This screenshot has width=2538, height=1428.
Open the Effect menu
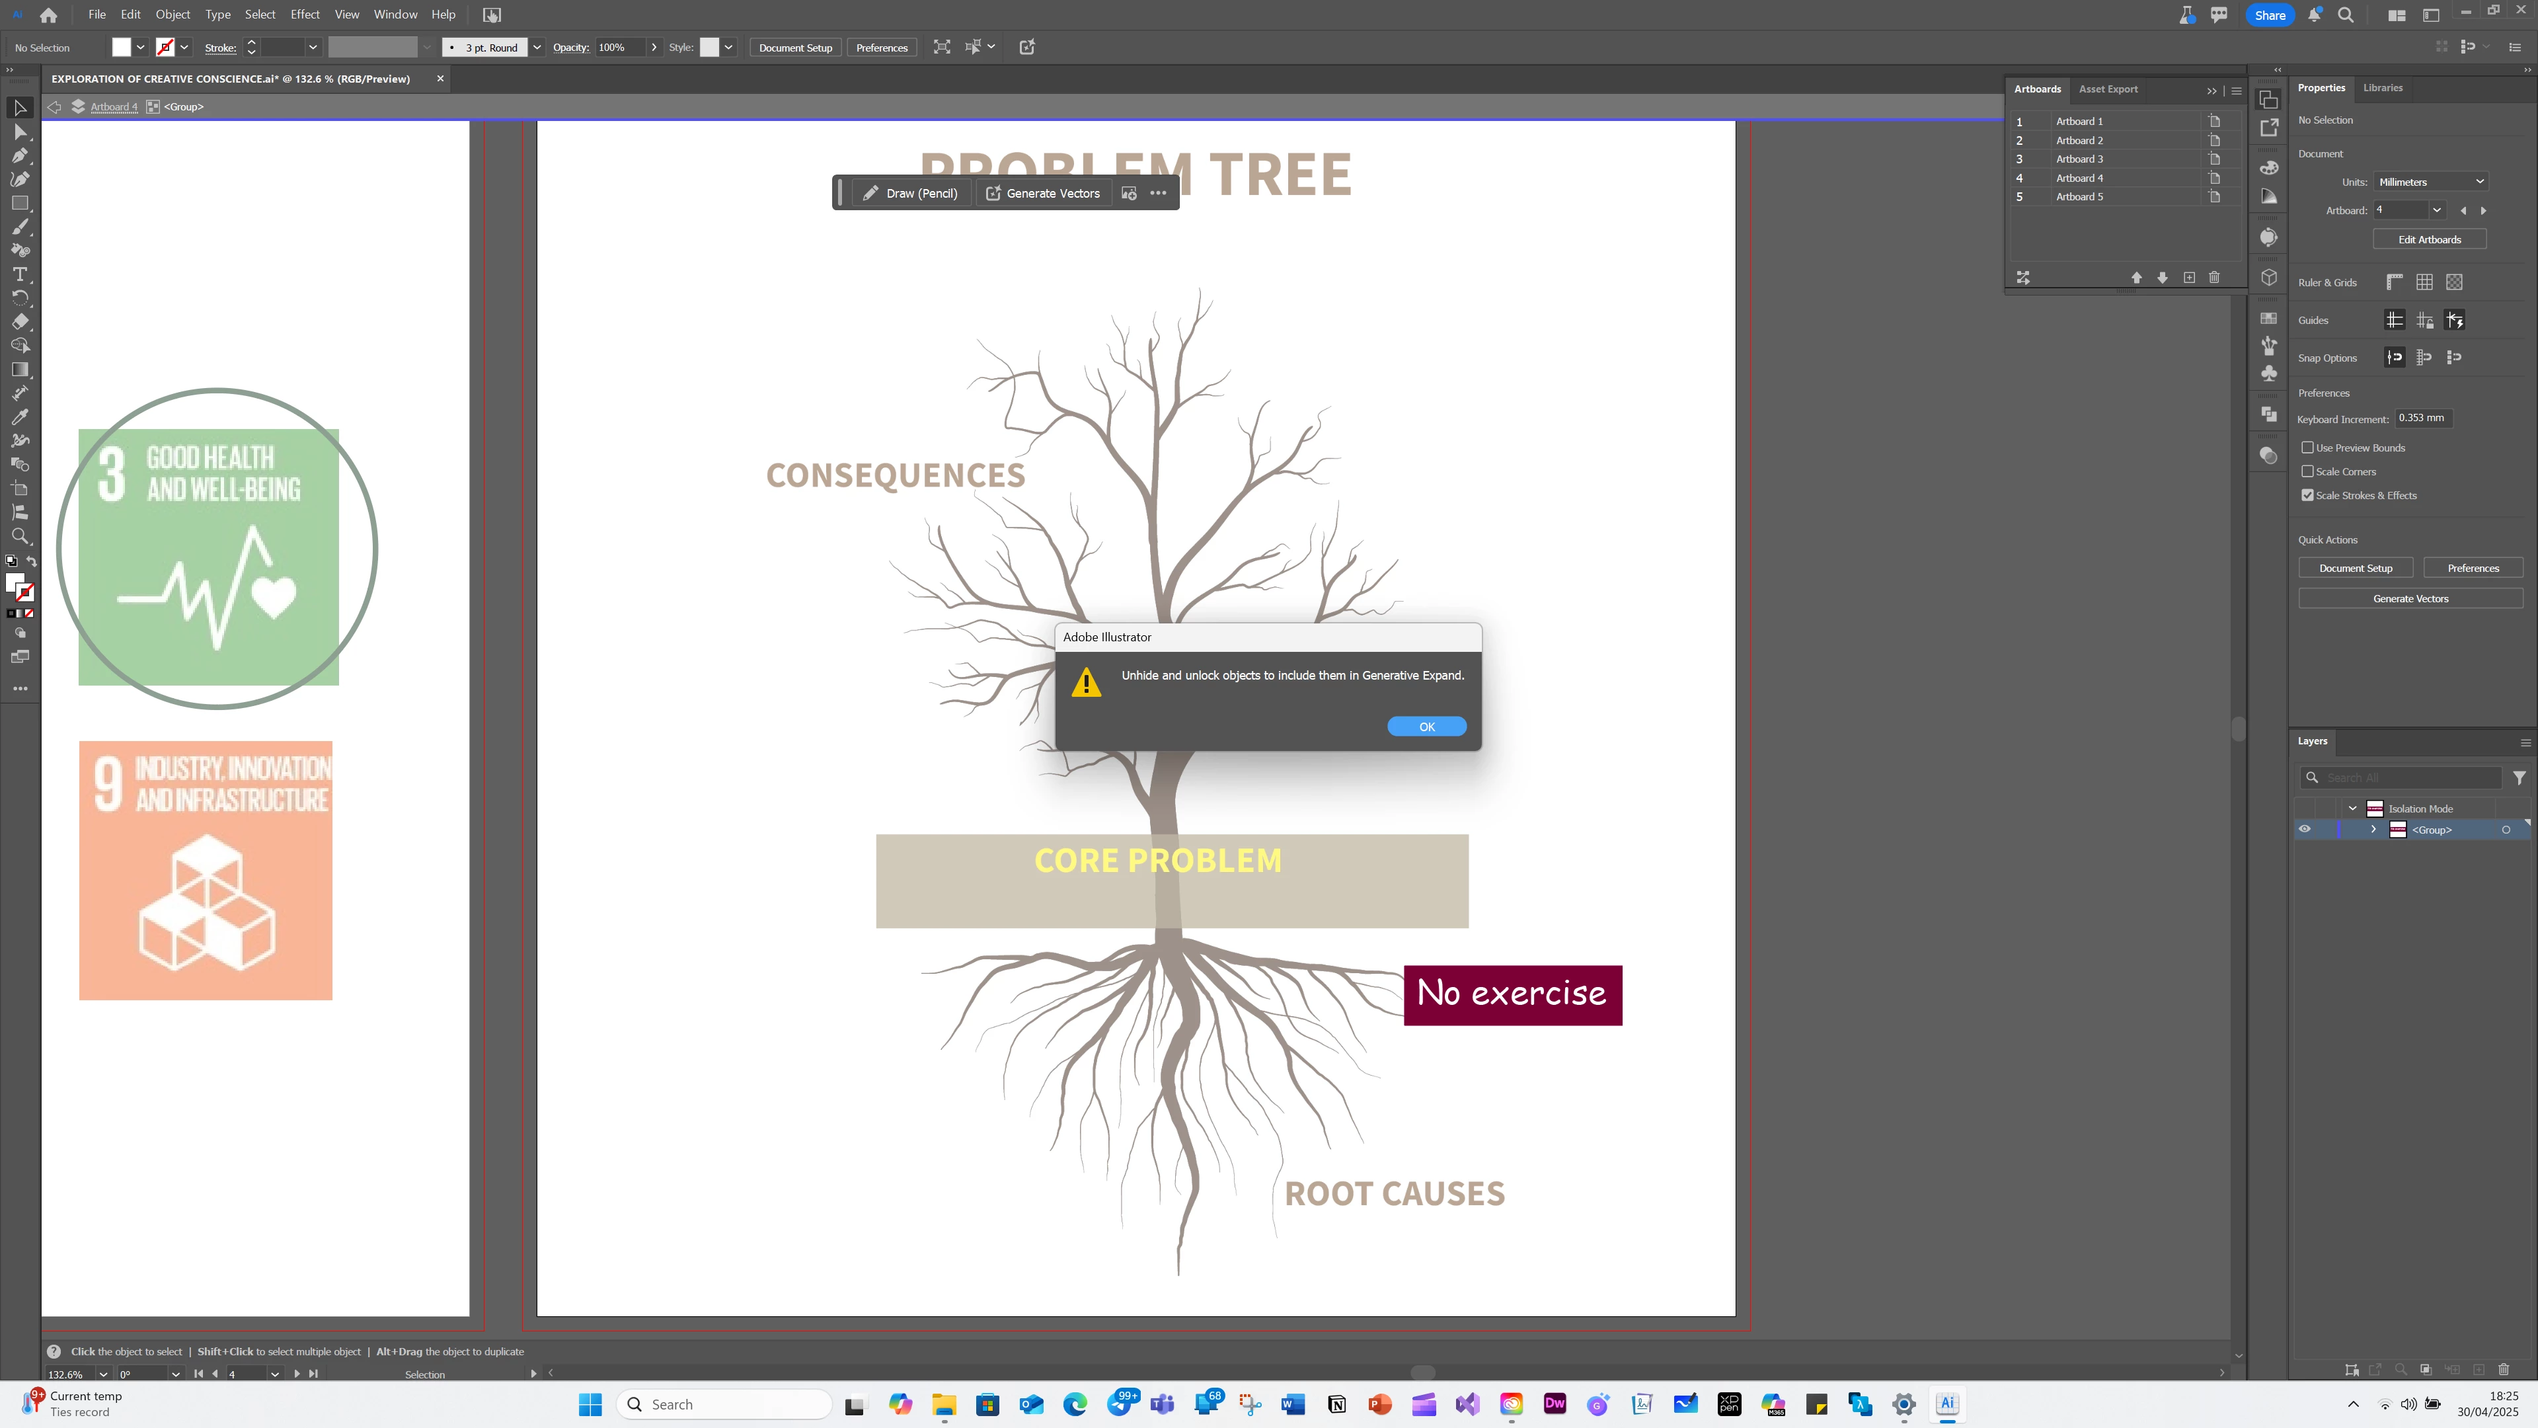click(x=305, y=15)
